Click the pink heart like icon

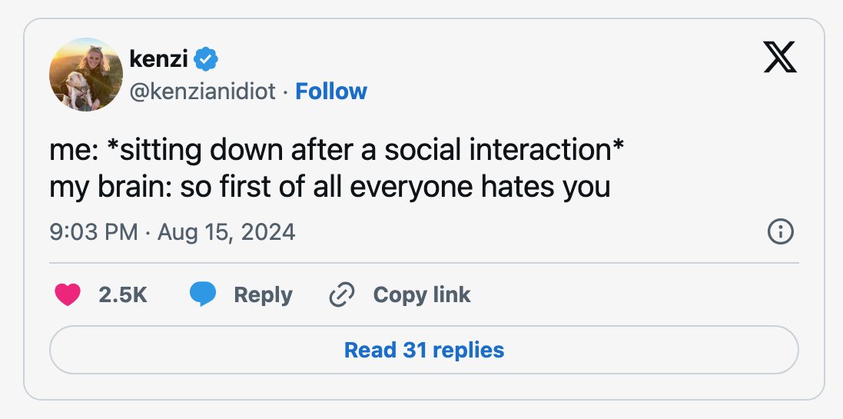(68, 294)
